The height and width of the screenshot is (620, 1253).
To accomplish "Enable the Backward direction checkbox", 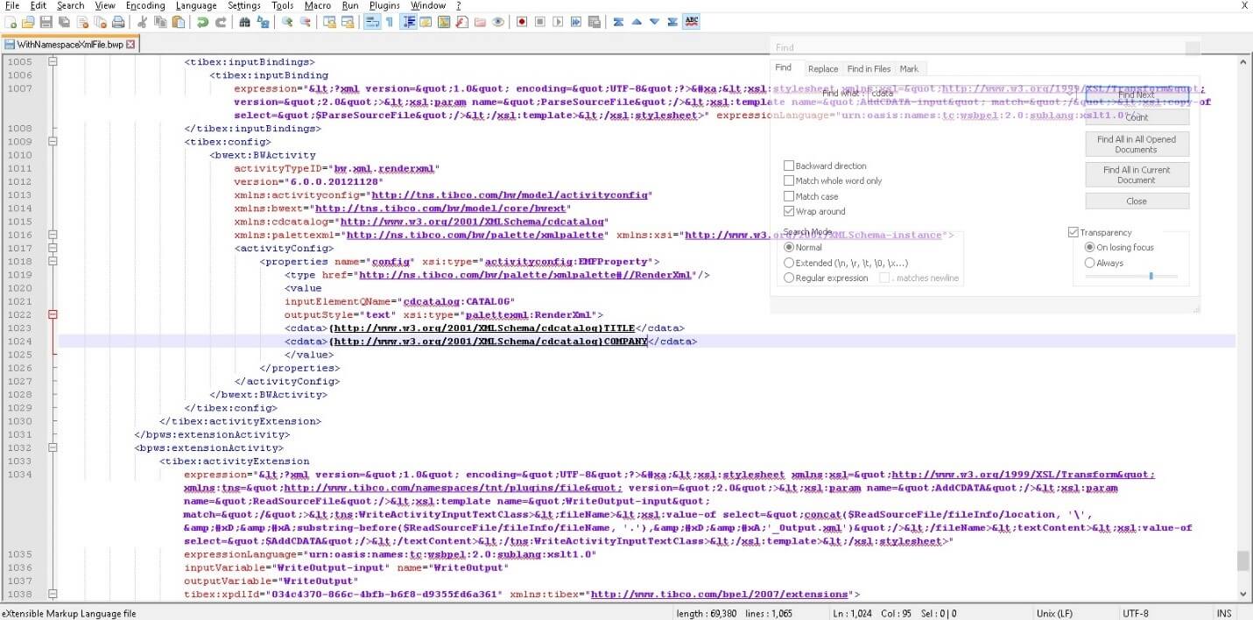I will [x=789, y=166].
